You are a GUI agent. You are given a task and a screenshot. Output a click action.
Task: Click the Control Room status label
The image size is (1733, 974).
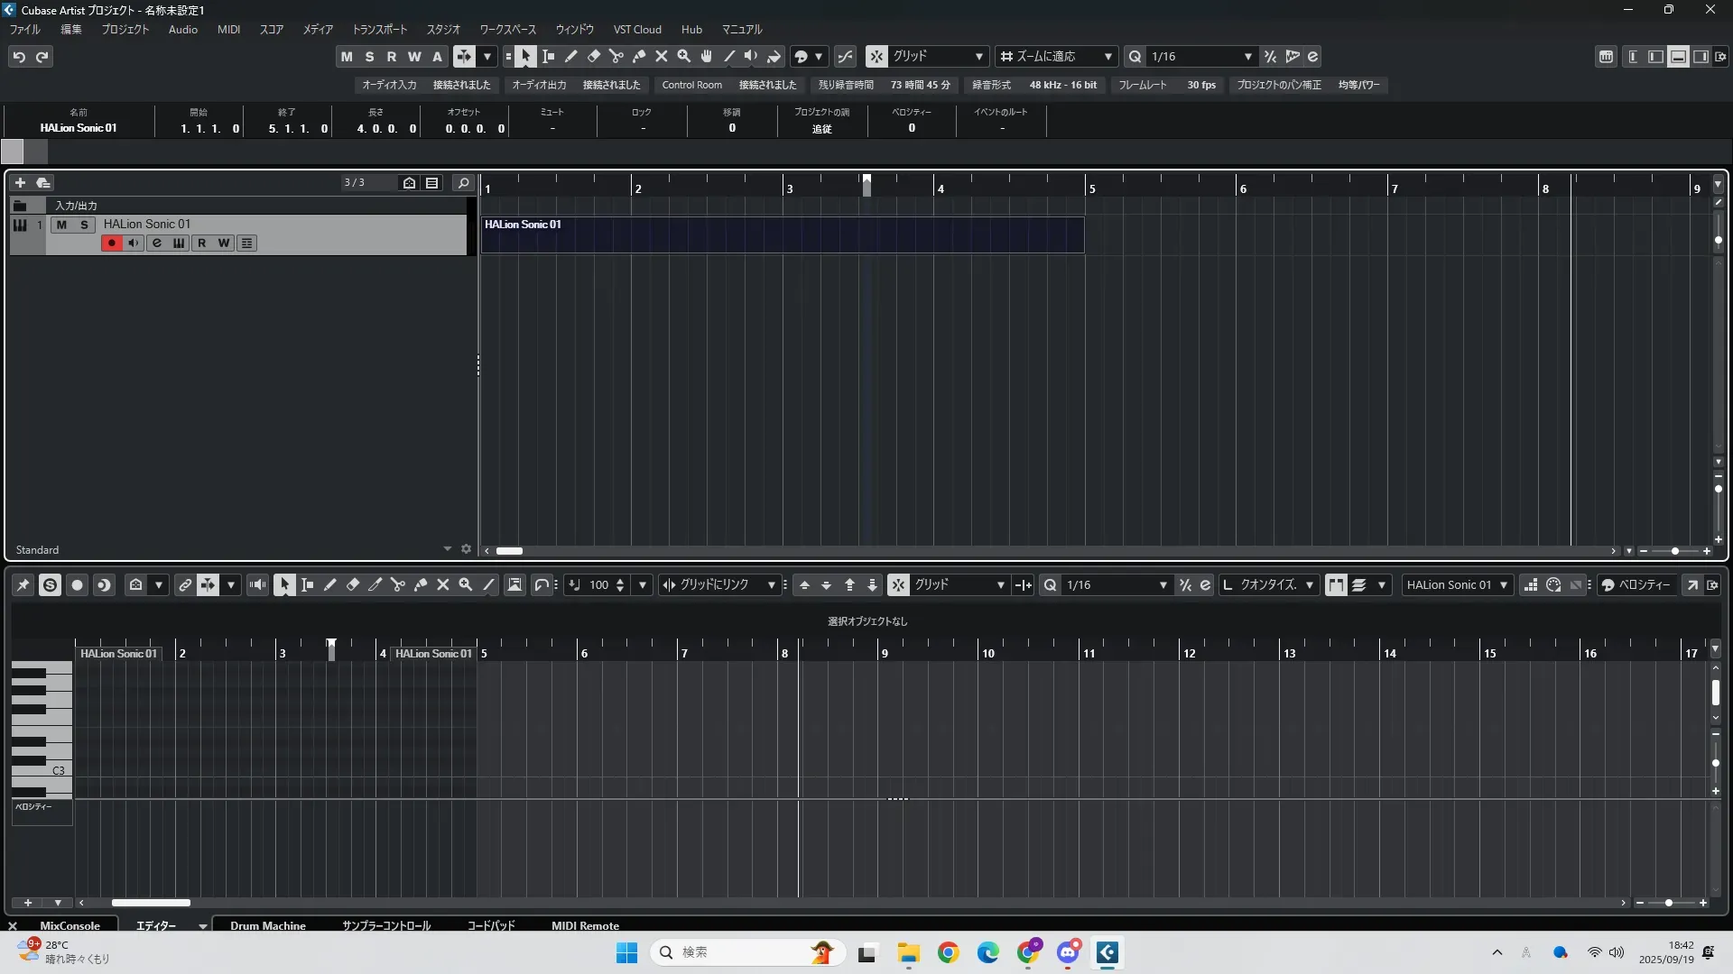(691, 85)
